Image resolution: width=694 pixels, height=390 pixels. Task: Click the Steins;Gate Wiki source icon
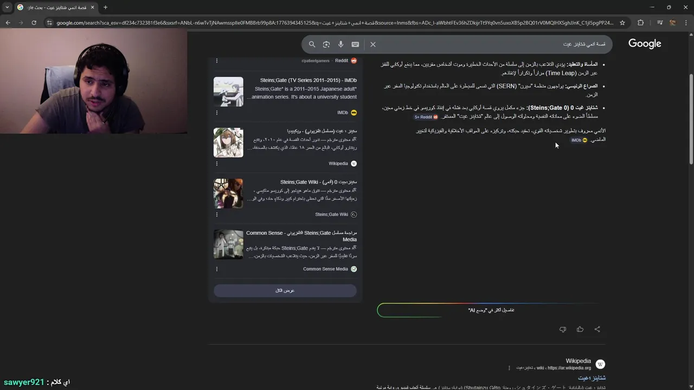pos(354,214)
